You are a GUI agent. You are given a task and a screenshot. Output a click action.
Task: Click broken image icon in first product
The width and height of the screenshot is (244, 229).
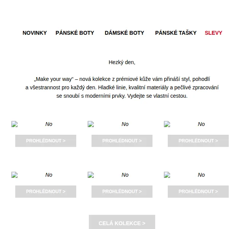pos(14,124)
